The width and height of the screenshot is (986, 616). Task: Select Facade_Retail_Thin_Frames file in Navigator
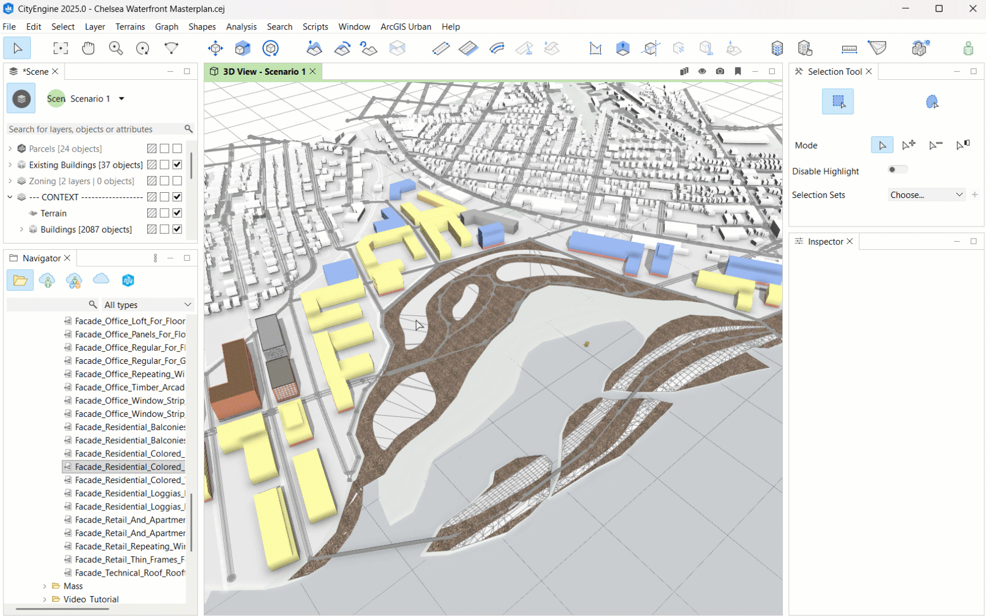130,560
